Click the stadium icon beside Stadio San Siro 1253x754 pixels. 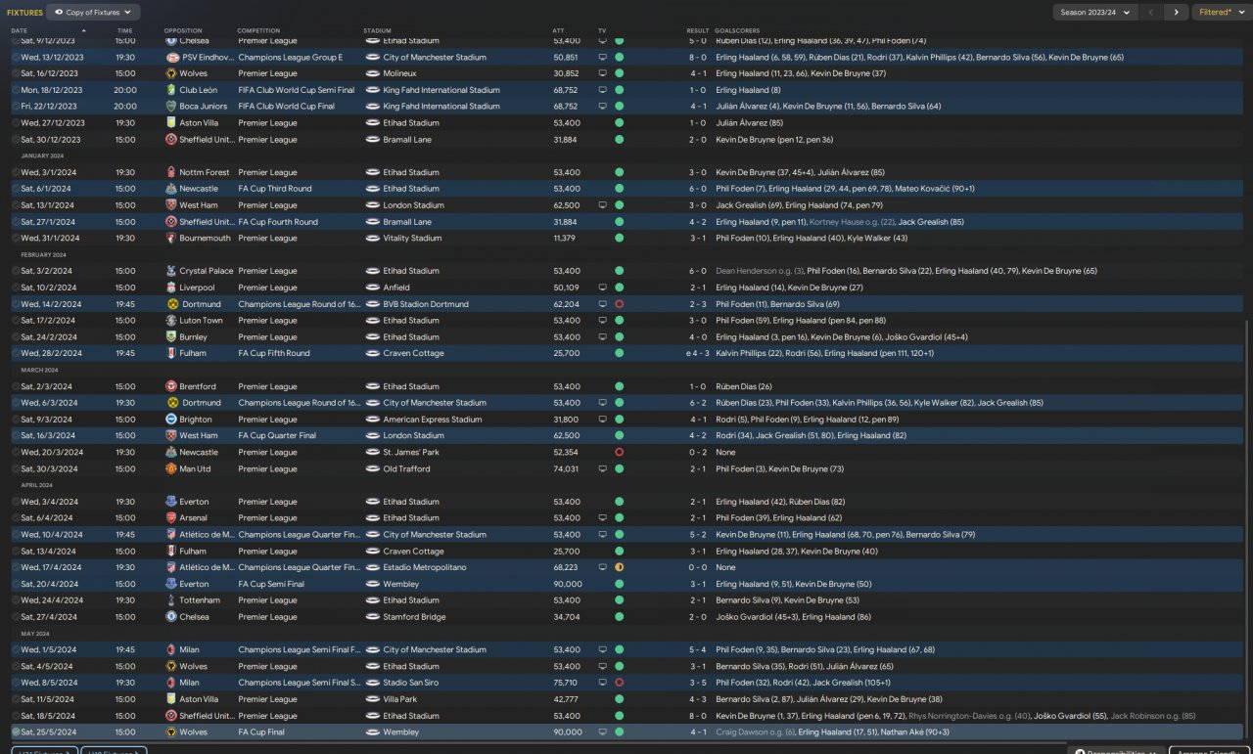(373, 683)
